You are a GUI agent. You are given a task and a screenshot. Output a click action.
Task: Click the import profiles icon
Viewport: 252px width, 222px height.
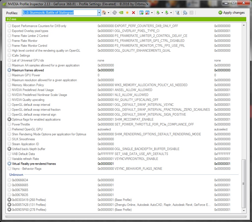pyautogui.click(x=166, y=13)
